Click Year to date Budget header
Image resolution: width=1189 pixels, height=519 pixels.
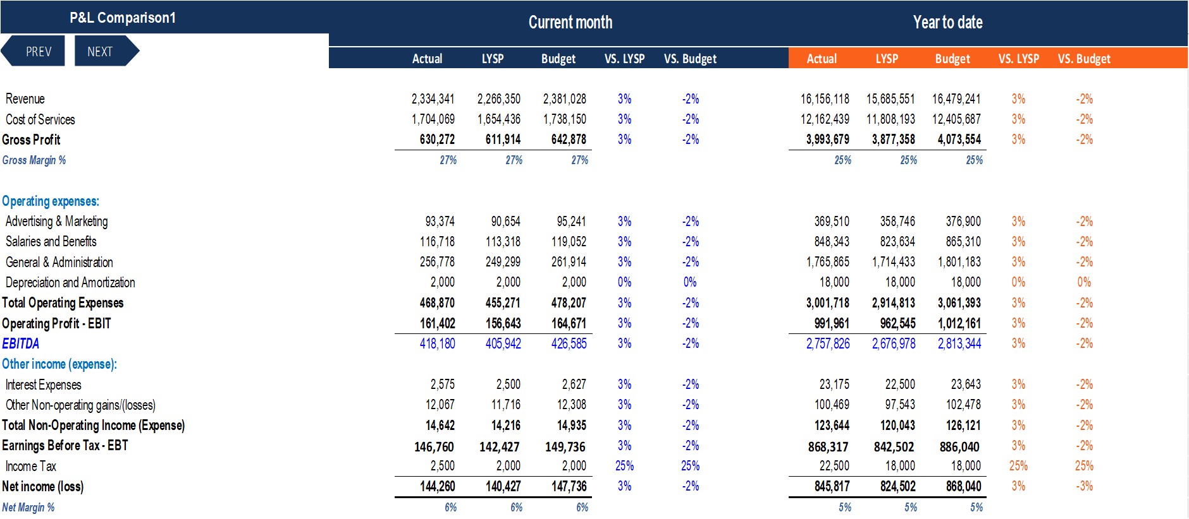coord(952,59)
